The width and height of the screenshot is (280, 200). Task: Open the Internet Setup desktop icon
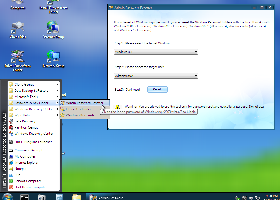pyautogui.click(x=53, y=30)
